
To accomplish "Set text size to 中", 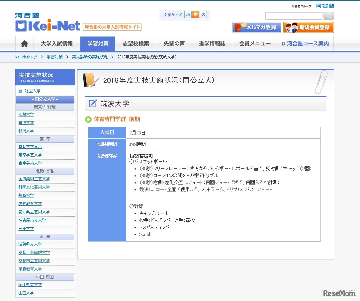I will [196, 15].
